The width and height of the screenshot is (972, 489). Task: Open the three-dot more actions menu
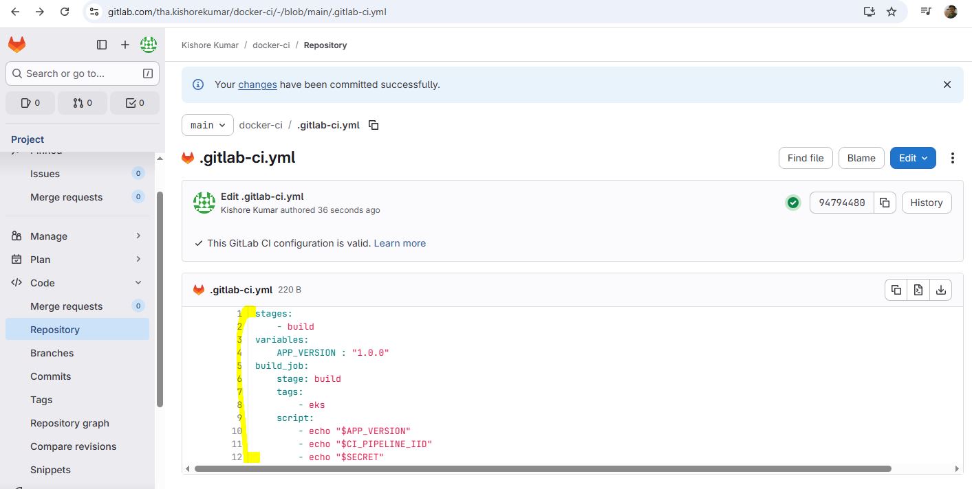pyautogui.click(x=953, y=158)
